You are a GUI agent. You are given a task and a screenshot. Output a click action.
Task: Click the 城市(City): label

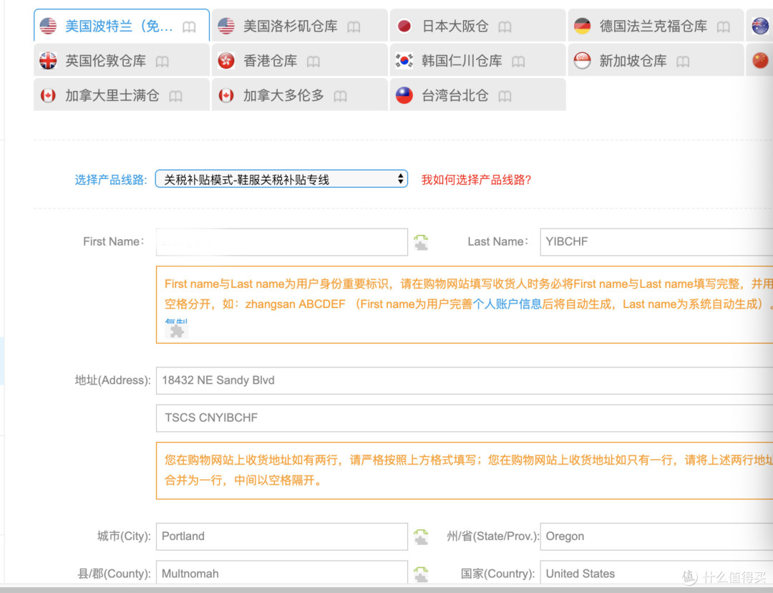(x=125, y=536)
